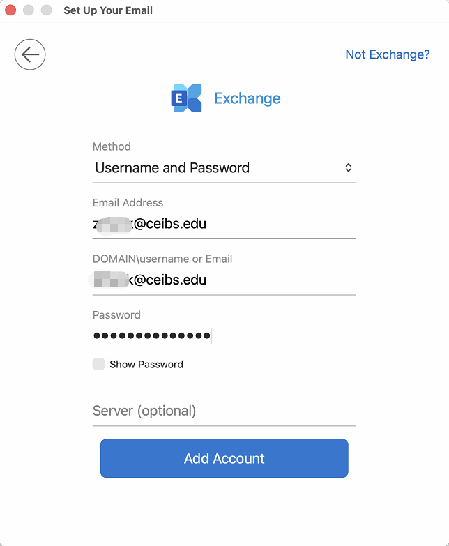Click the Show Password label text
Image resolution: width=449 pixels, height=546 pixels.
146,364
